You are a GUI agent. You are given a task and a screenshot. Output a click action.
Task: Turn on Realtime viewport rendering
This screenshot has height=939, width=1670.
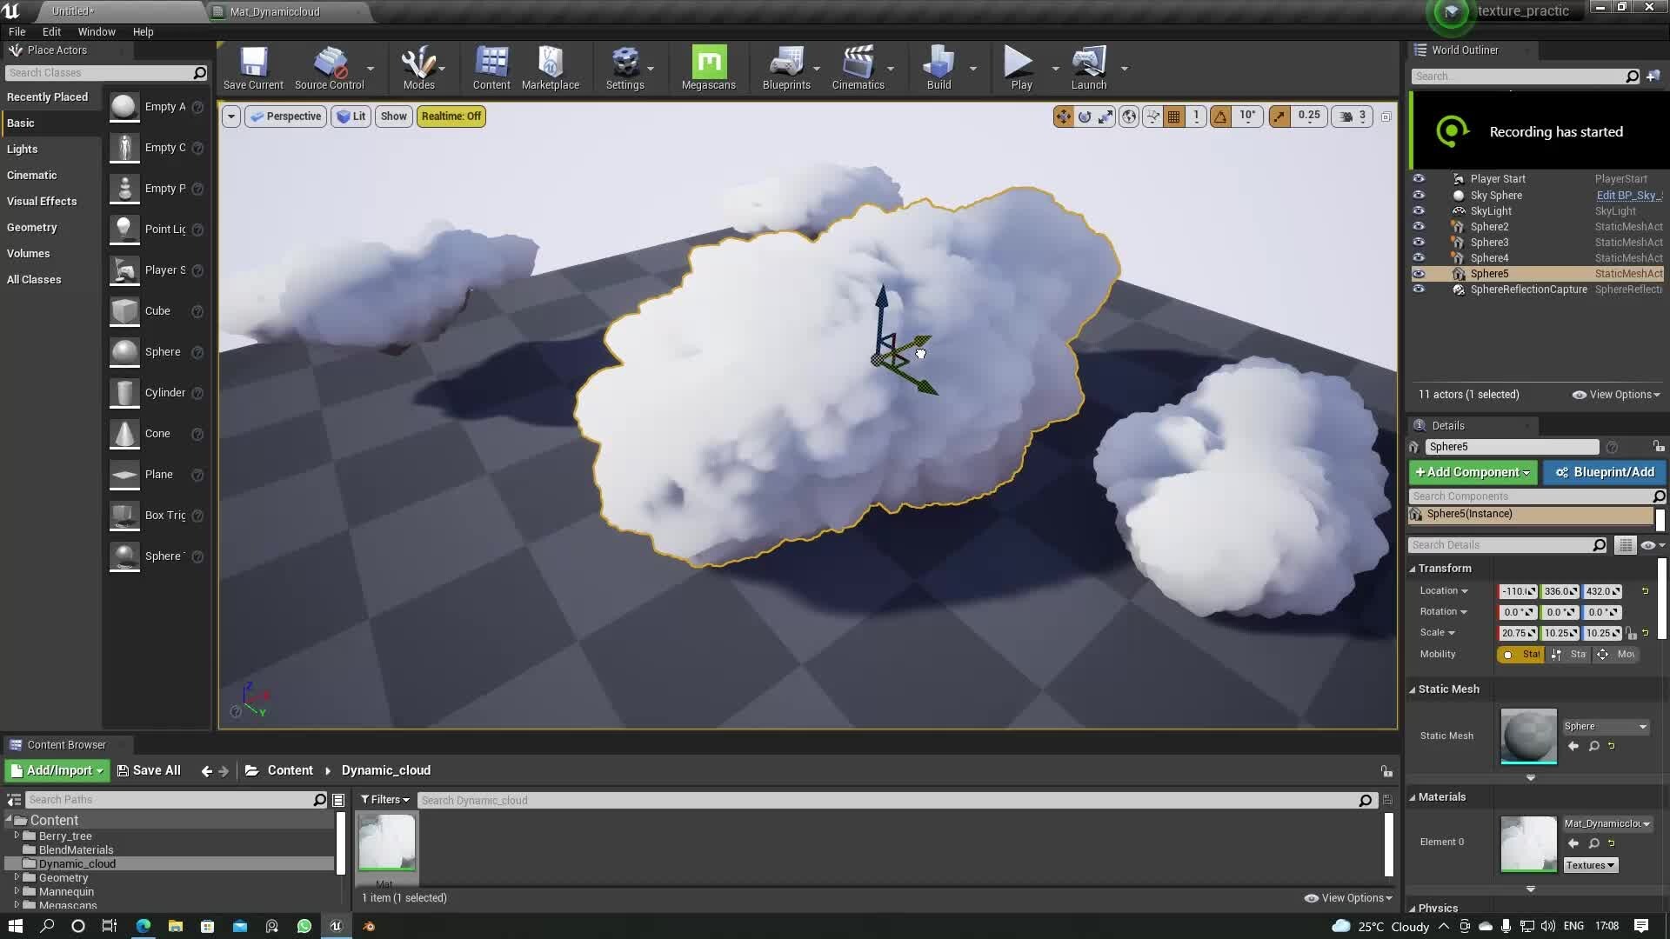click(x=451, y=116)
